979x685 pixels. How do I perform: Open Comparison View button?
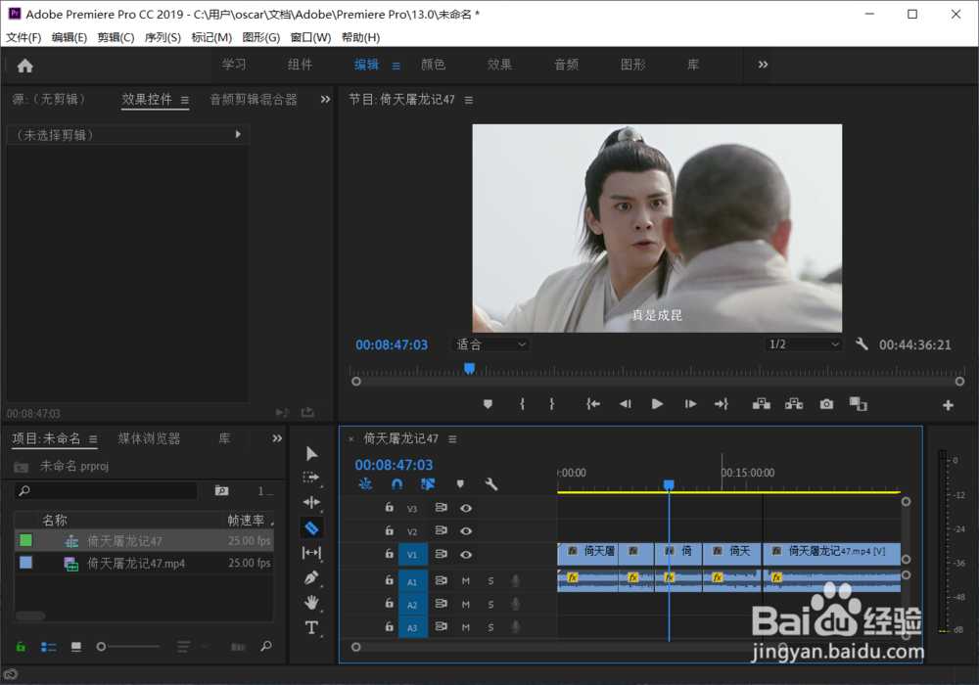coord(858,404)
